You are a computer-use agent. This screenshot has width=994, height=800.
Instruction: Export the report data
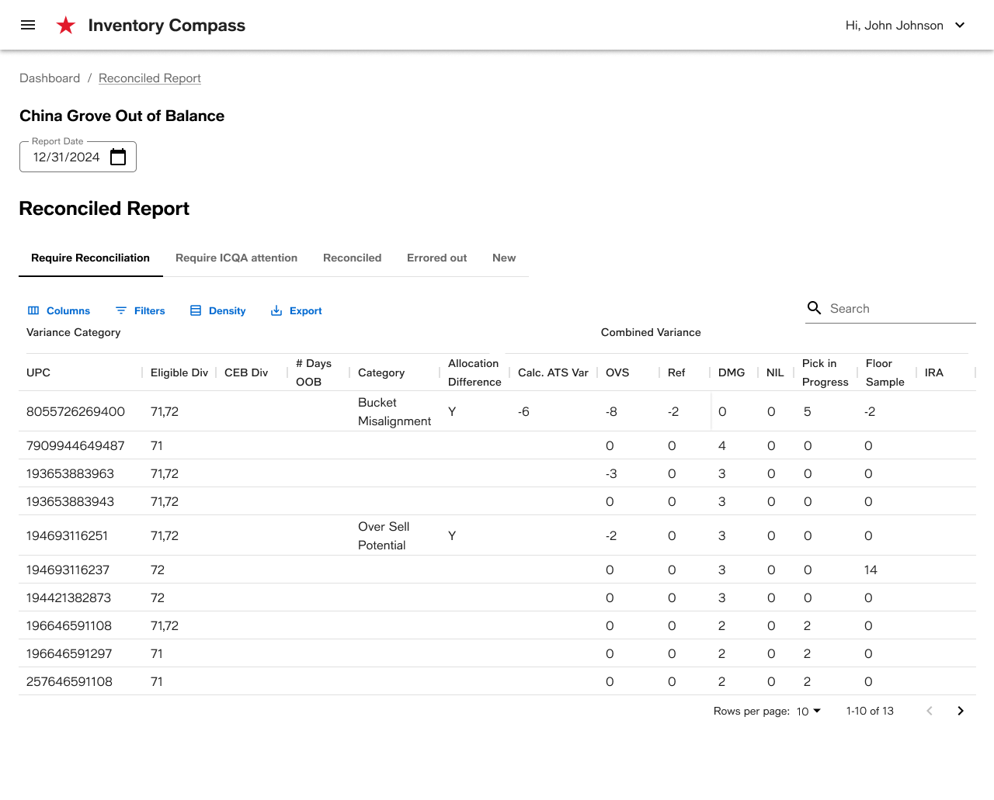(x=296, y=310)
